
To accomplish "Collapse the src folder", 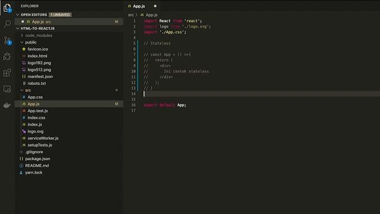I will 22,90.
